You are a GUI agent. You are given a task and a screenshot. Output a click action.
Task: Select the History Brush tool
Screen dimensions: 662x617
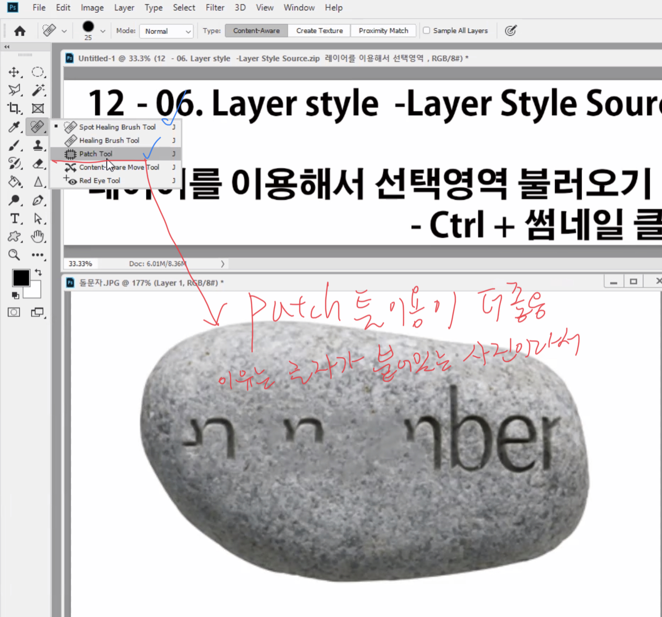click(x=14, y=164)
